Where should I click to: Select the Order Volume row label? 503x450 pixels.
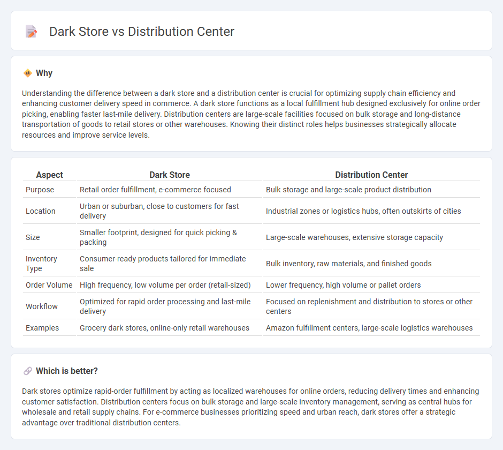49,285
